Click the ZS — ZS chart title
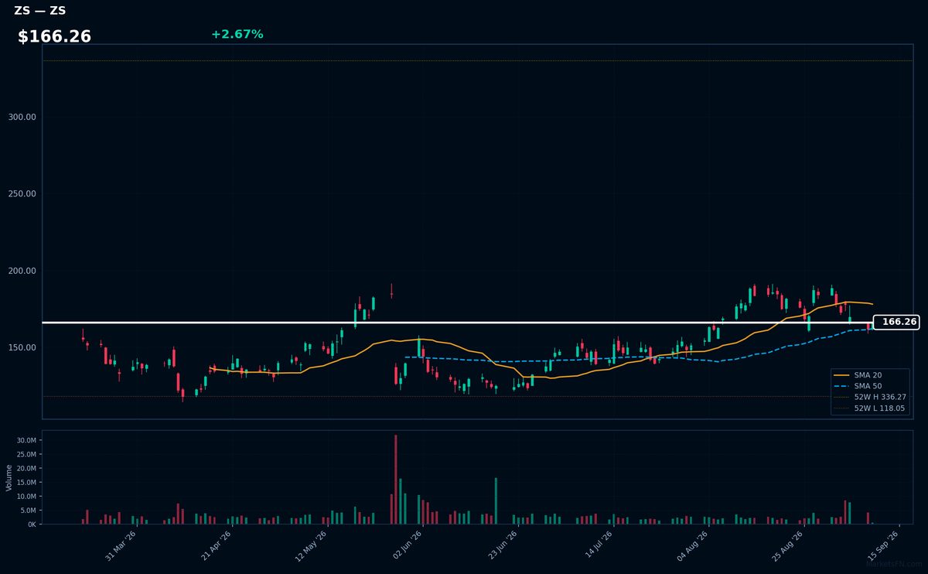Screen dimensions: 928x574 point(39,11)
